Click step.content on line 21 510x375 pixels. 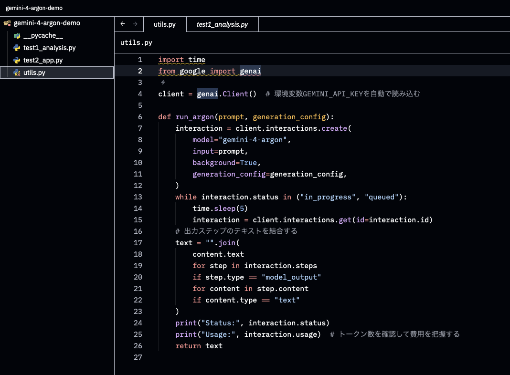click(x=283, y=289)
